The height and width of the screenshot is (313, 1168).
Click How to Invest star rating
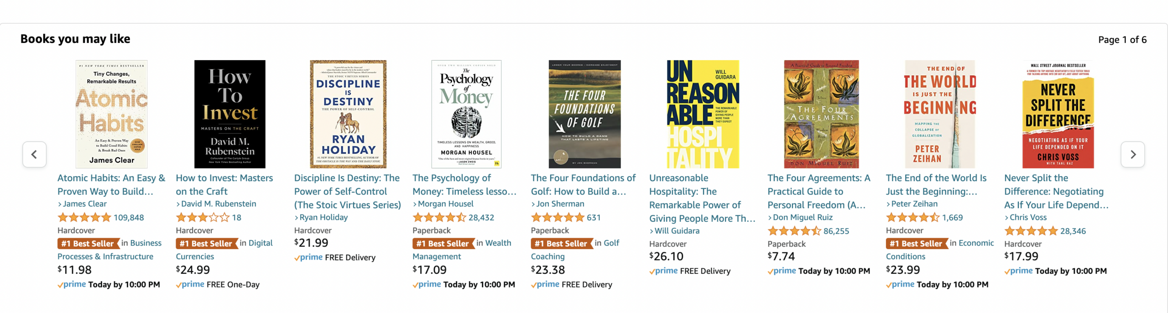(203, 218)
